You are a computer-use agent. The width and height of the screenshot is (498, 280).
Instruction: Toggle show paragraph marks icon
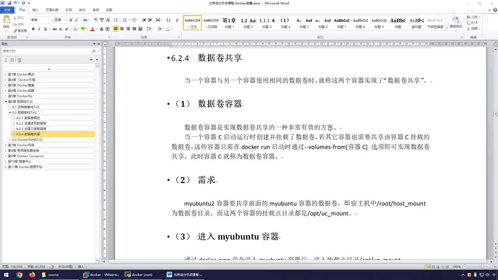click(x=177, y=20)
